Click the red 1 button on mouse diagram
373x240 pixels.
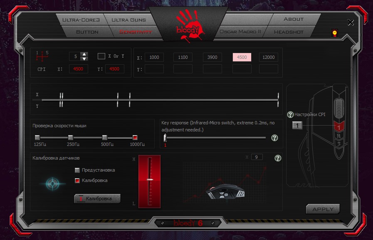339,126
